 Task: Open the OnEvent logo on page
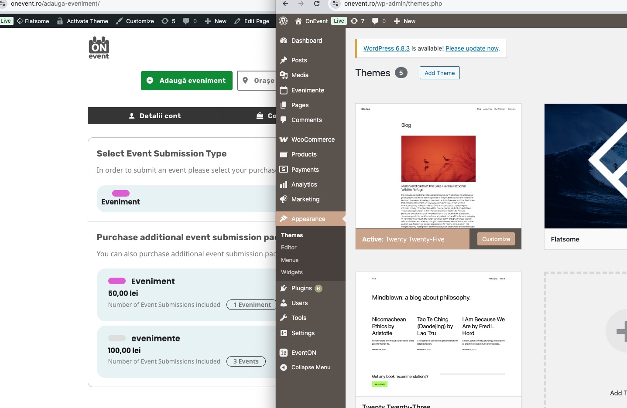tap(99, 48)
